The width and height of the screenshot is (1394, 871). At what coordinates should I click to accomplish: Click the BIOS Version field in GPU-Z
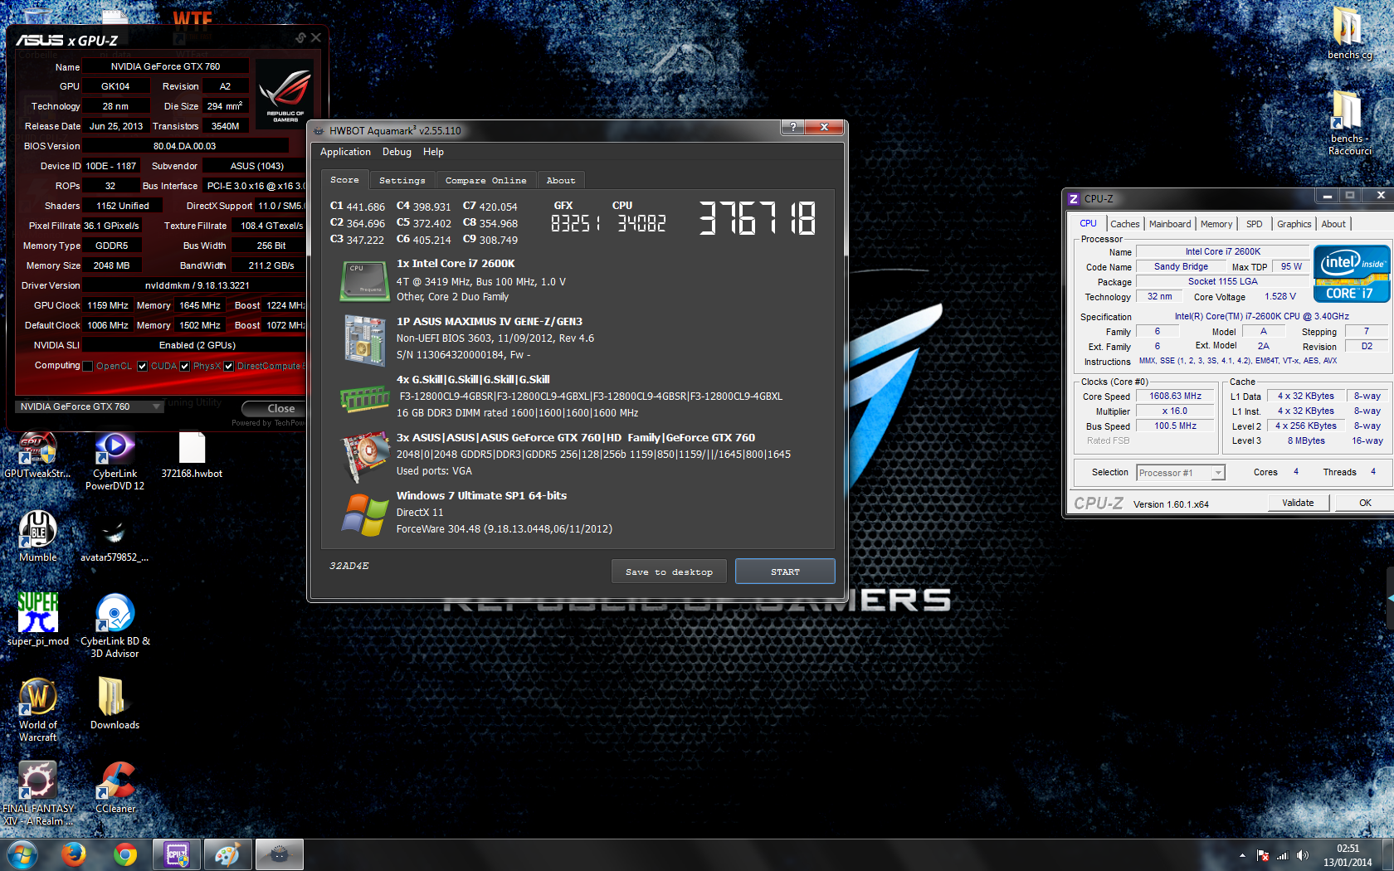[x=185, y=146]
